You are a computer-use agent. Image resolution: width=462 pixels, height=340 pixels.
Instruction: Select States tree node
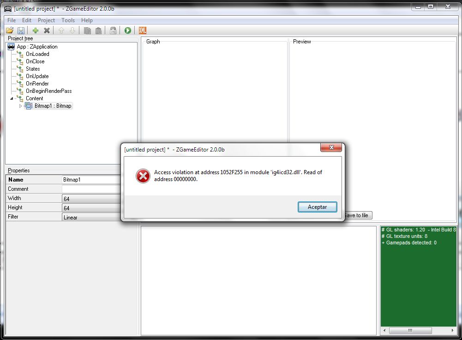pos(33,69)
